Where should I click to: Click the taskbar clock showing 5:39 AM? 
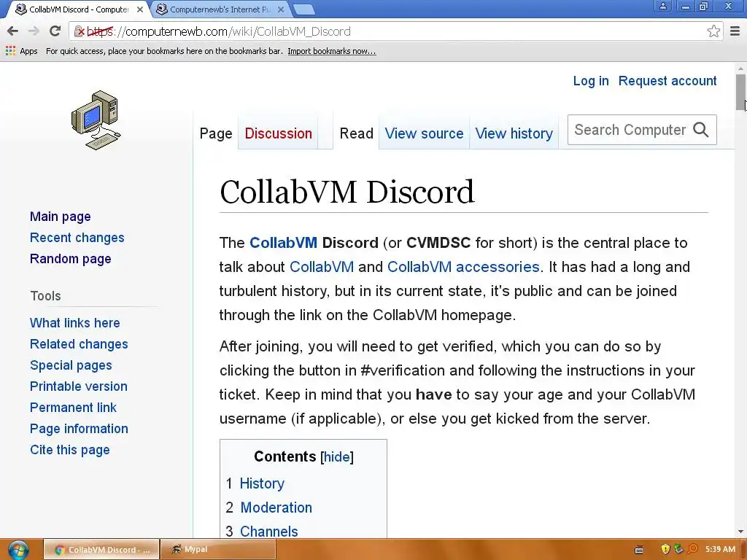[720, 550]
